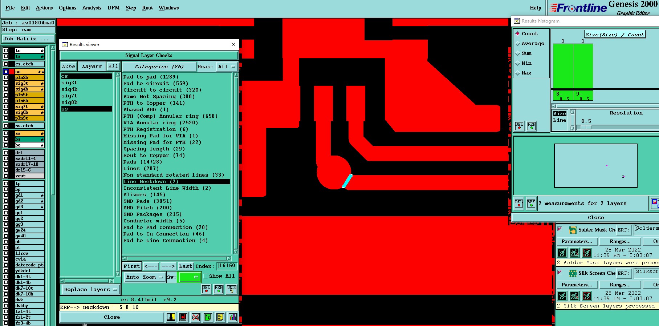Image resolution: width=659 pixels, height=326 pixels.
Task: Click second run icon under Silk Screen Check
Action: pyautogui.click(x=574, y=296)
